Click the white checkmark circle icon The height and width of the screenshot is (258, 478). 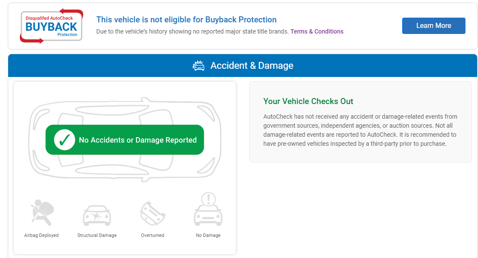point(65,140)
